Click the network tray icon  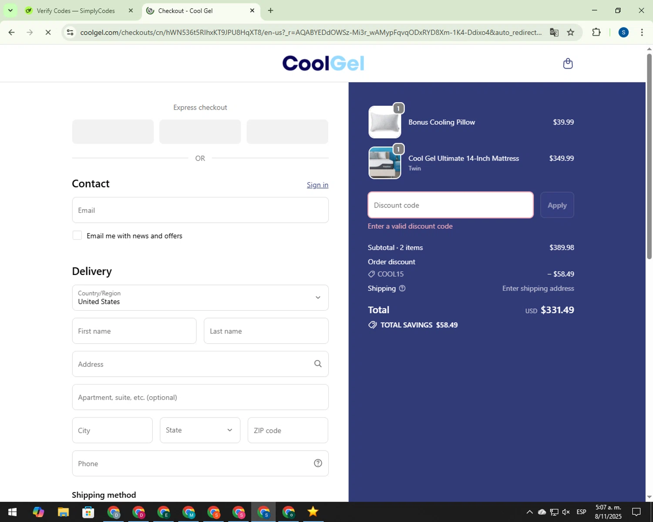554,512
